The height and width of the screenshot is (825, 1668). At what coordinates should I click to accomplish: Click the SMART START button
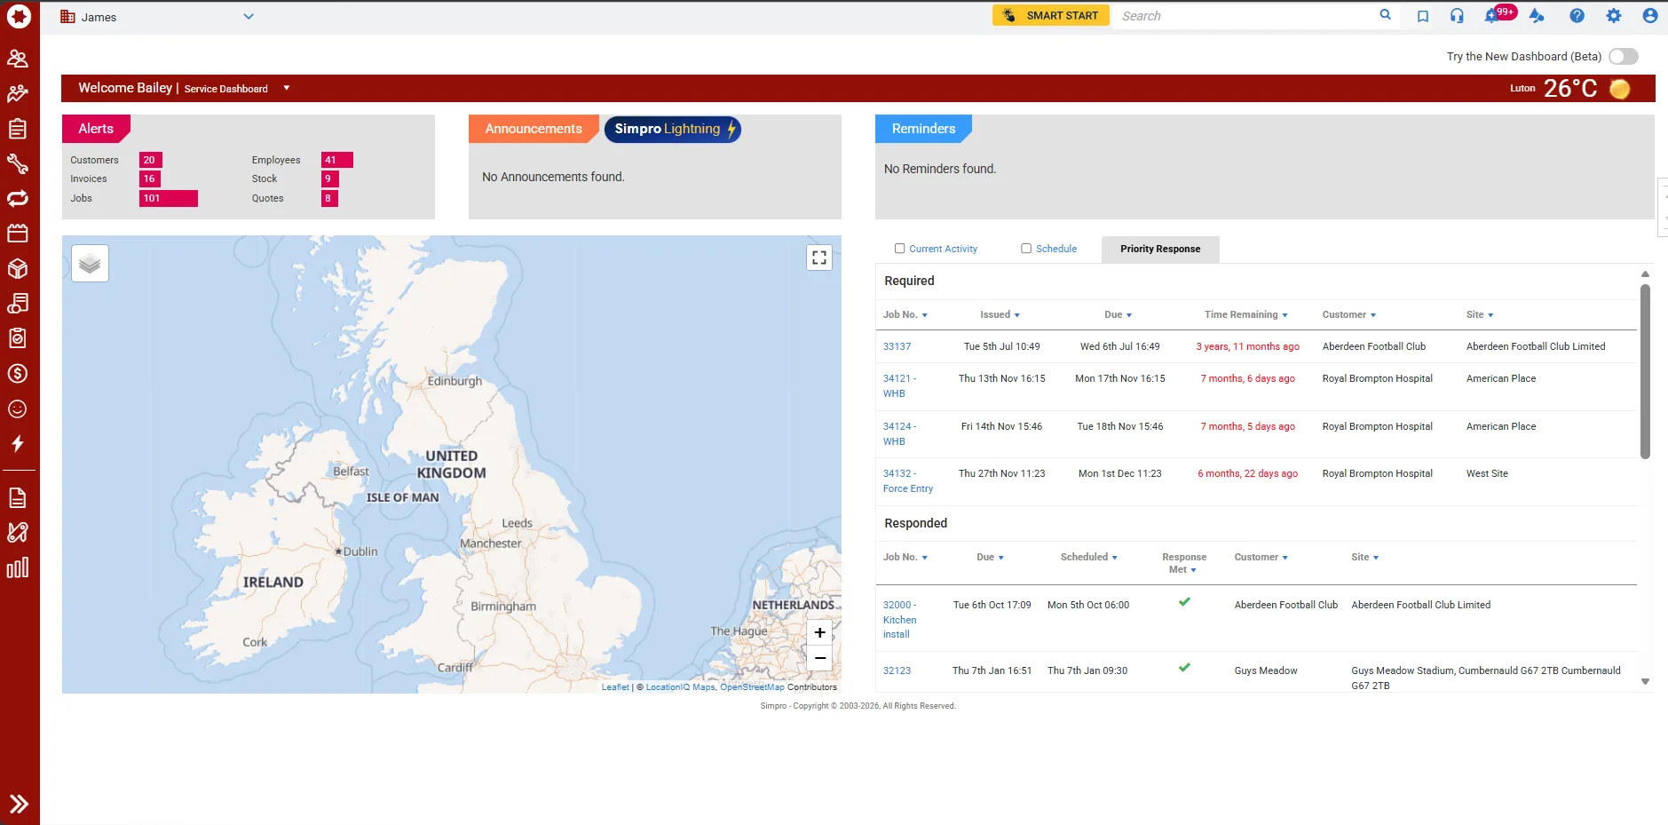(x=1051, y=15)
